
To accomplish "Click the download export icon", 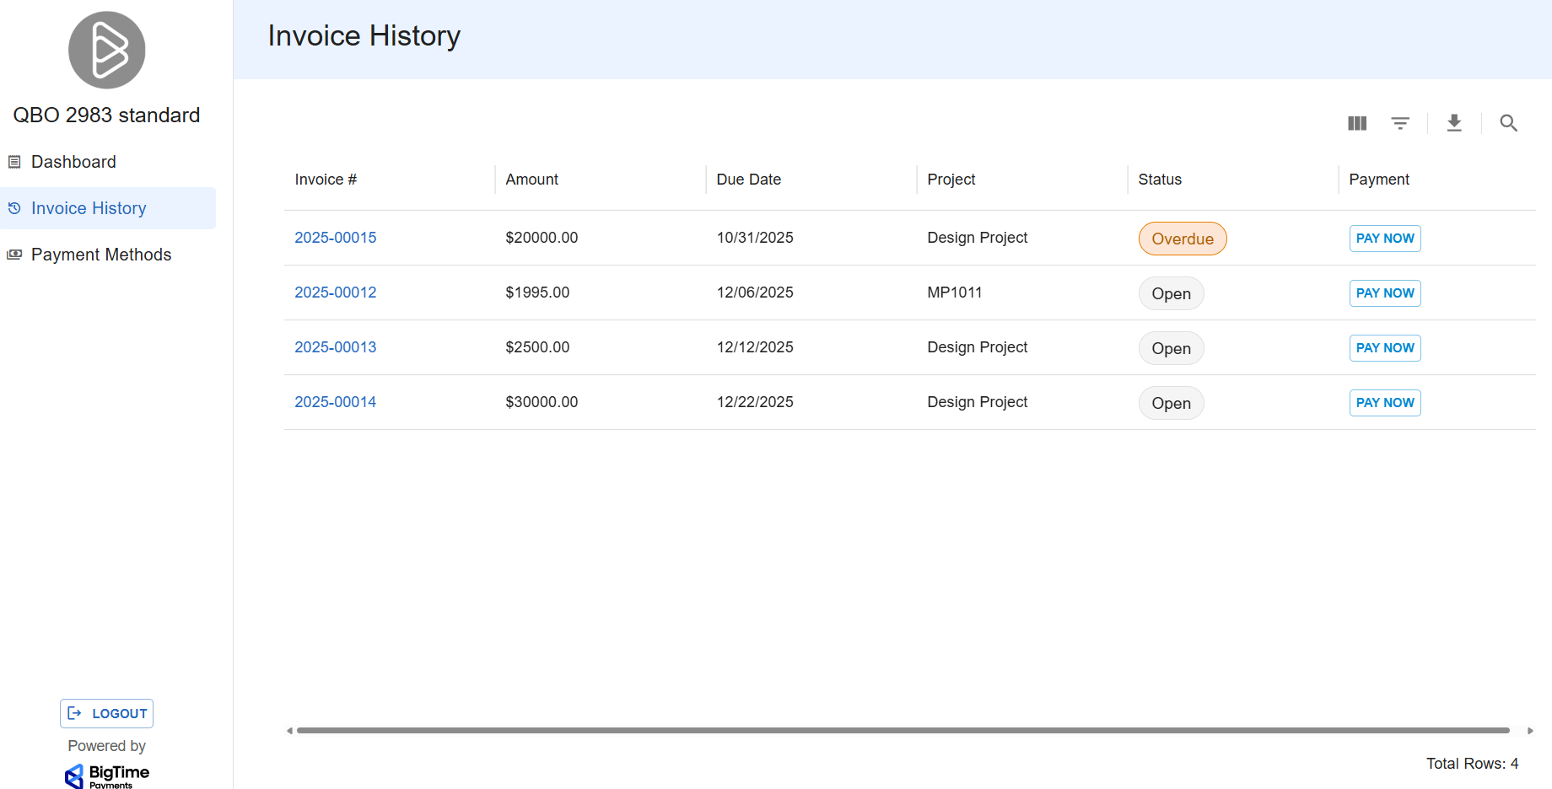I will click(1454, 123).
